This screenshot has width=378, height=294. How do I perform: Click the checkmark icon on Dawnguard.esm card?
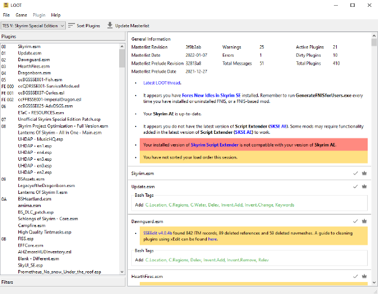(355, 221)
